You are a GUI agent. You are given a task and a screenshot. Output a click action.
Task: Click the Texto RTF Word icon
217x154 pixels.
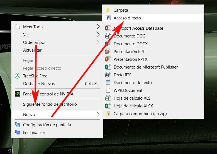(108, 75)
